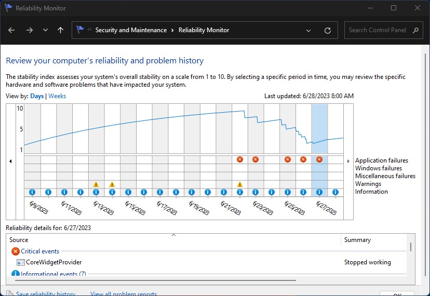Click the forward navigation arrow
Image resolution: width=430 pixels, height=296 pixels.
click(29, 30)
